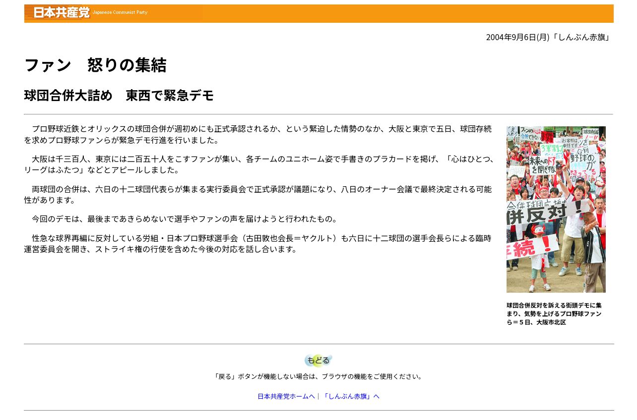Image resolution: width=637 pixels, height=420 pixels.
Task: Click the date text 2004年9月6日(月)「しんぶん赤旗」
Action: pos(548,37)
